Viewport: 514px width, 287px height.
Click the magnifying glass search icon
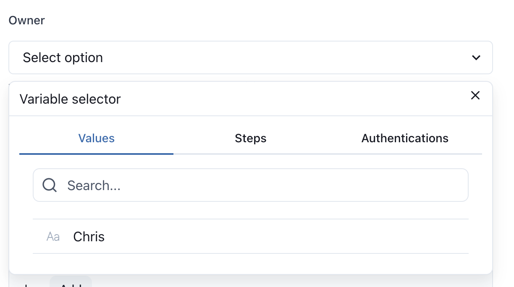tap(50, 185)
